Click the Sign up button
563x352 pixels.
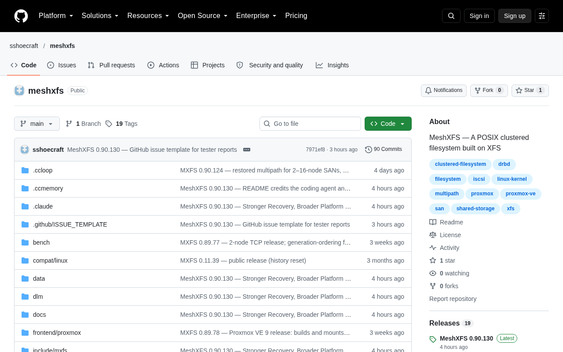pos(515,16)
